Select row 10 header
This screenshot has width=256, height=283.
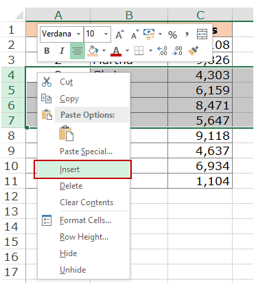(x=13, y=166)
